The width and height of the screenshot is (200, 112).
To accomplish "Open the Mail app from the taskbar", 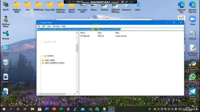I will (x=82, y=109).
